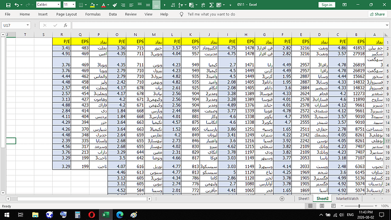Click the Share button
The width and height of the screenshot is (391, 220).
377,14
